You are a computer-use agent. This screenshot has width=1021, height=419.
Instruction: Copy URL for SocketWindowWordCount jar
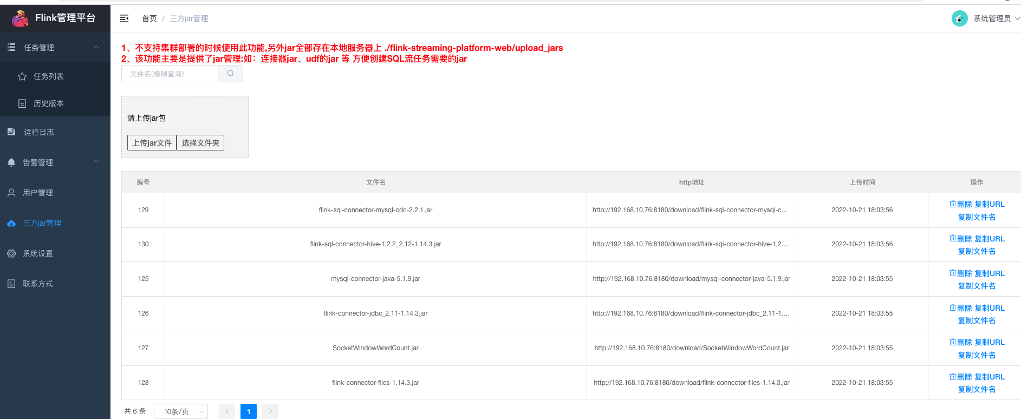990,342
